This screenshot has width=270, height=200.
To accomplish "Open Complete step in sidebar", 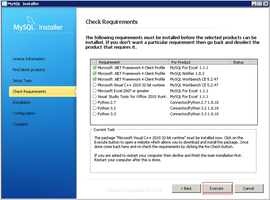I will click(x=20, y=124).
